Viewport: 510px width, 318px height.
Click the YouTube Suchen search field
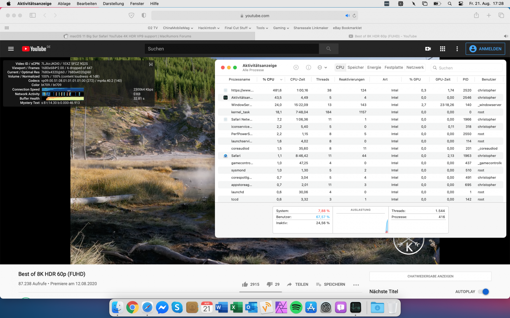[232, 49]
